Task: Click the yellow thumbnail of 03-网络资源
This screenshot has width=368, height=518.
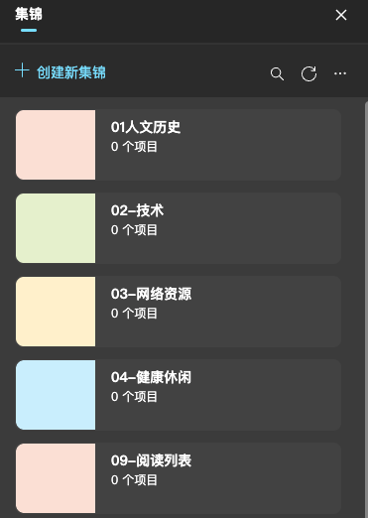Action: 56,312
